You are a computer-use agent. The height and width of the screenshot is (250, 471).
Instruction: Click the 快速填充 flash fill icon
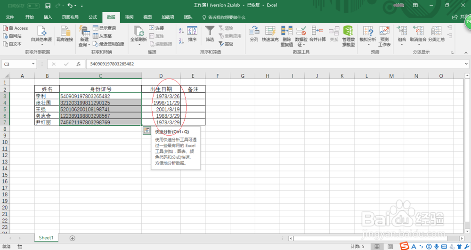coord(270,34)
